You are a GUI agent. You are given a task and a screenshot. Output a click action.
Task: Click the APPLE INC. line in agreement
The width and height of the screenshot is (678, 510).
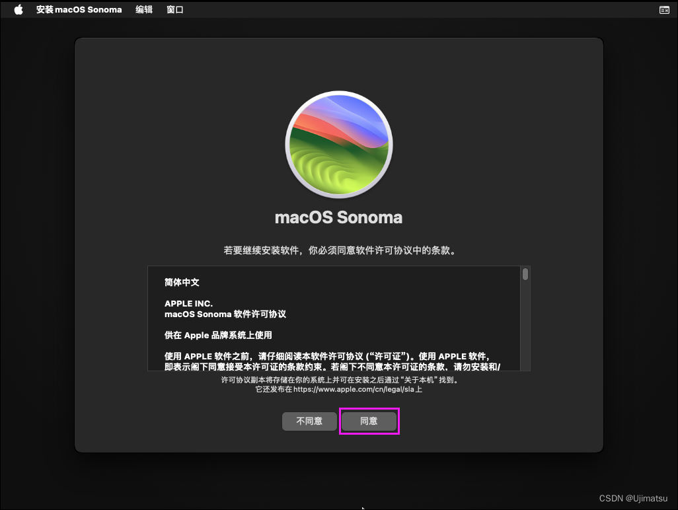tap(188, 303)
